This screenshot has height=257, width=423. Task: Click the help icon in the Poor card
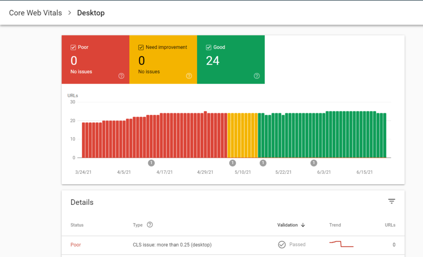tap(121, 76)
